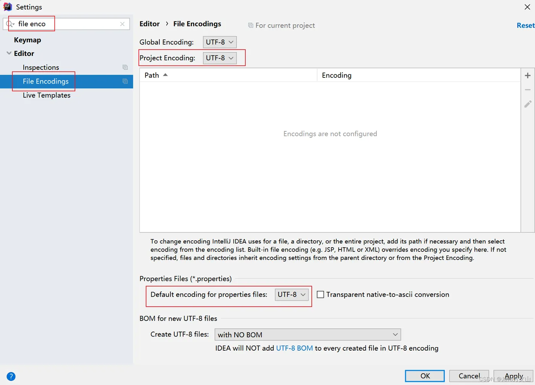Viewport: 535px width, 385px height.
Task: Open the Create UTF-8 files dropdown
Action: point(308,335)
